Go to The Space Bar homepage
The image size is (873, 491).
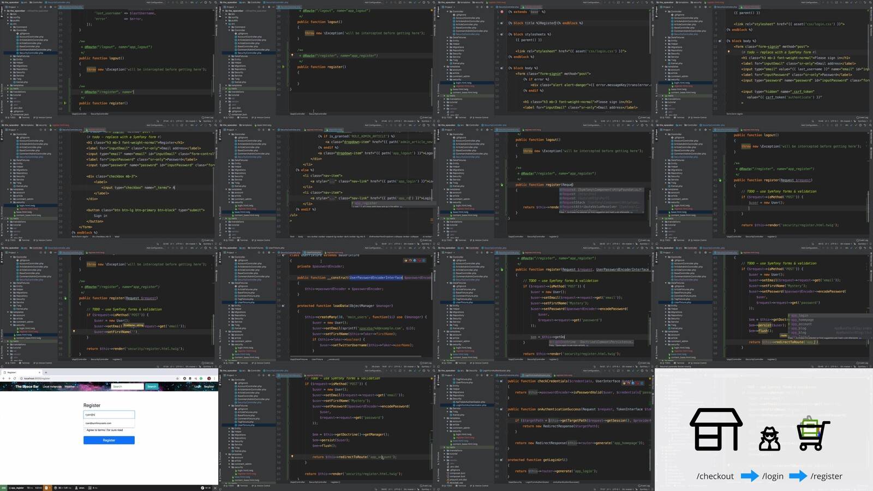pyautogui.click(x=27, y=386)
